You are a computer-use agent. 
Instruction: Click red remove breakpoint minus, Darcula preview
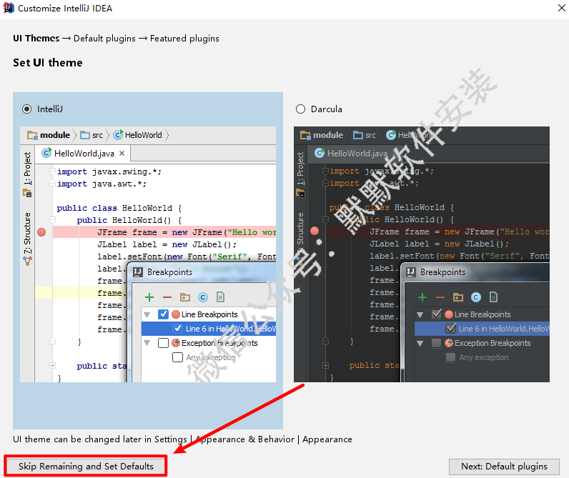pyautogui.click(x=440, y=297)
